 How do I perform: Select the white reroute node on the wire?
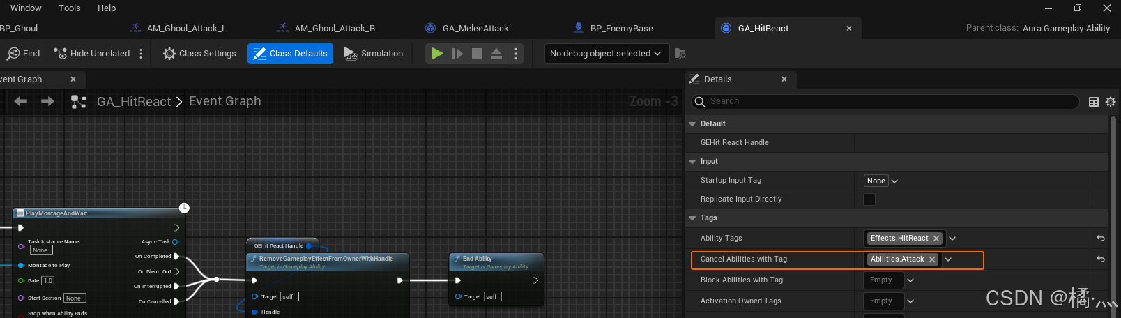pos(217,280)
